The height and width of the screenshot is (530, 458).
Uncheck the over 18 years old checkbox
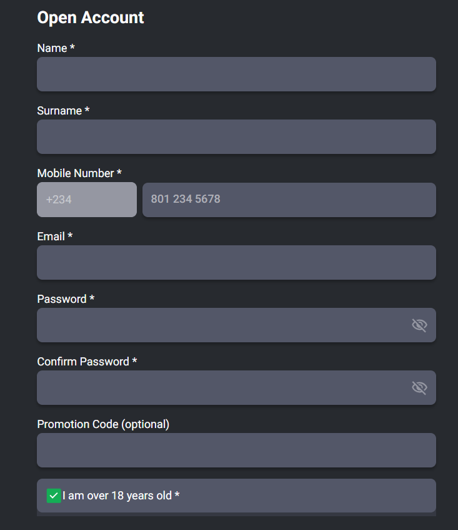54,496
